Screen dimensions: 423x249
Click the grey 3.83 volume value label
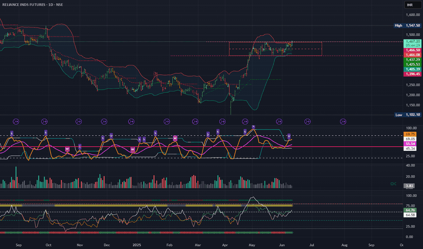pyautogui.click(x=409, y=186)
